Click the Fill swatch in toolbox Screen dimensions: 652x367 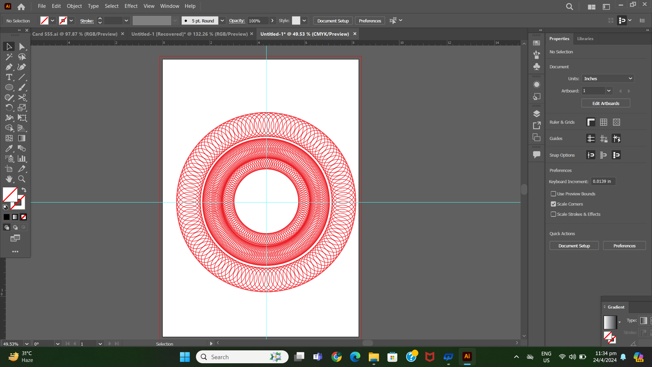click(10, 195)
